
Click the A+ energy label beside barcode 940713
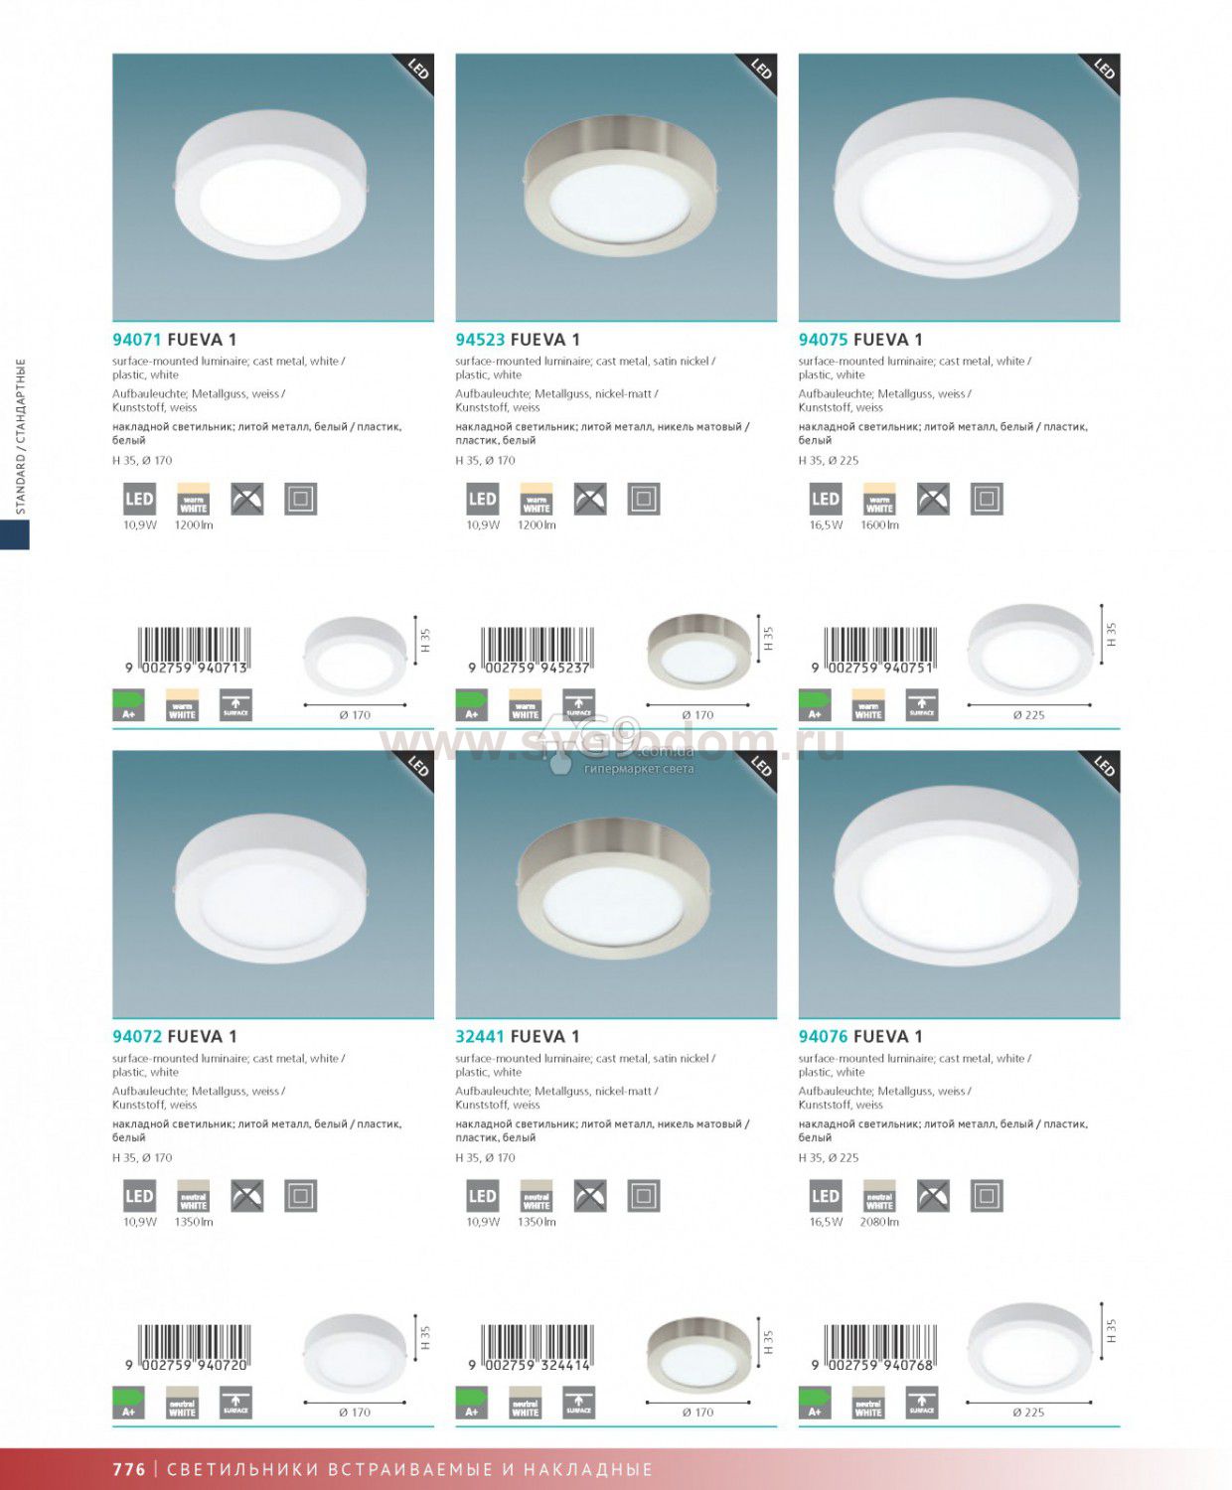128,705
